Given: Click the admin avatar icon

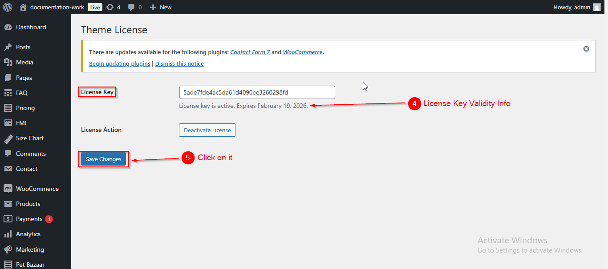Looking at the screenshot, I should coord(597,7).
